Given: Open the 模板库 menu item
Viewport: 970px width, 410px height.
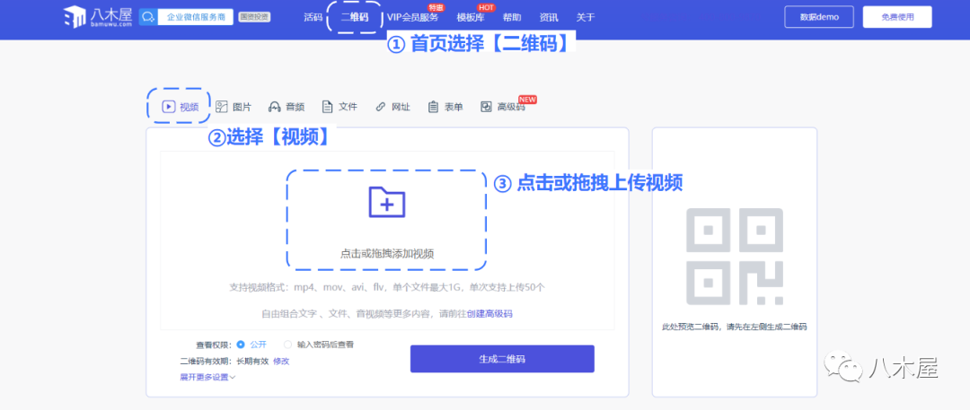Looking at the screenshot, I should 471,17.
